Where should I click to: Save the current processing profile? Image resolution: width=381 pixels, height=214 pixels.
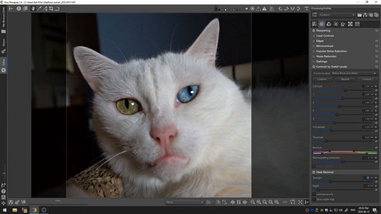(365, 15)
